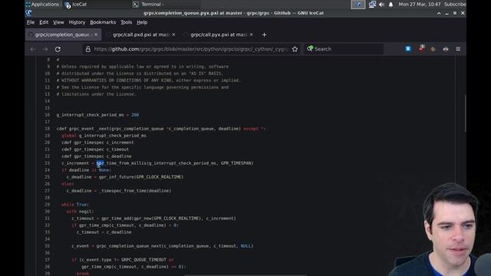
Task: Click "grpc_completion_queue_next" function call text
Action: click(129, 246)
